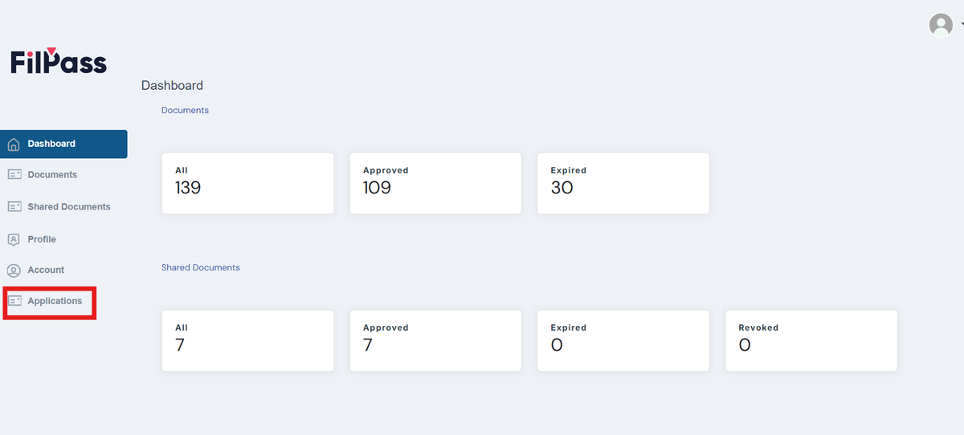Go to the Documents menu item

pyautogui.click(x=52, y=174)
